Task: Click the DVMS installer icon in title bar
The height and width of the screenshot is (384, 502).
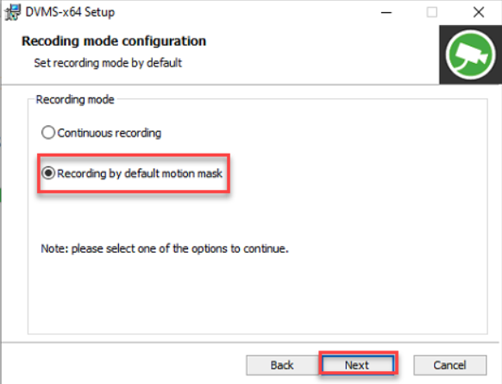Action: (13, 12)
